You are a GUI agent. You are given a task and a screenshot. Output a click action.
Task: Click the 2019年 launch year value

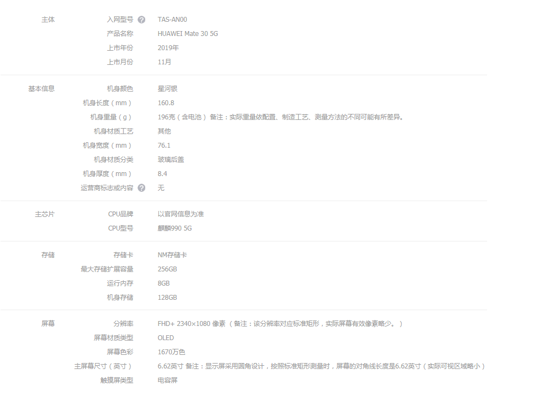click(168, 48)
